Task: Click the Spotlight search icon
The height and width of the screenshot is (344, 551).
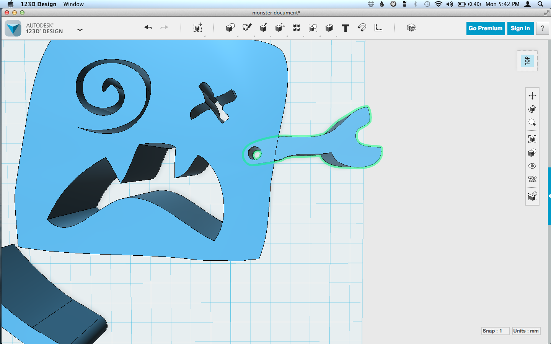Action: pos(540,4)
